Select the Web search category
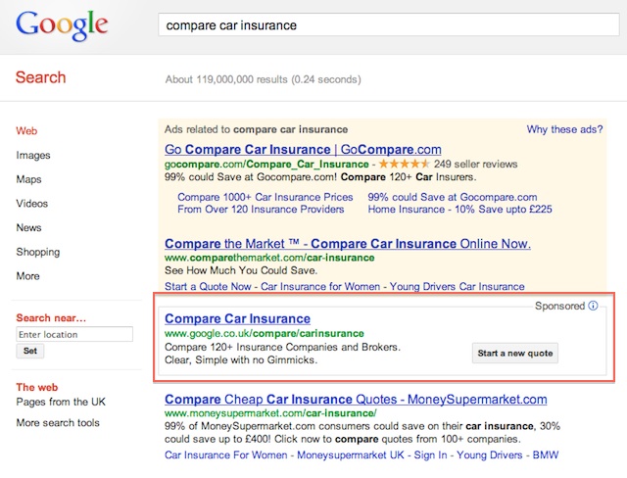 point(26,131)
